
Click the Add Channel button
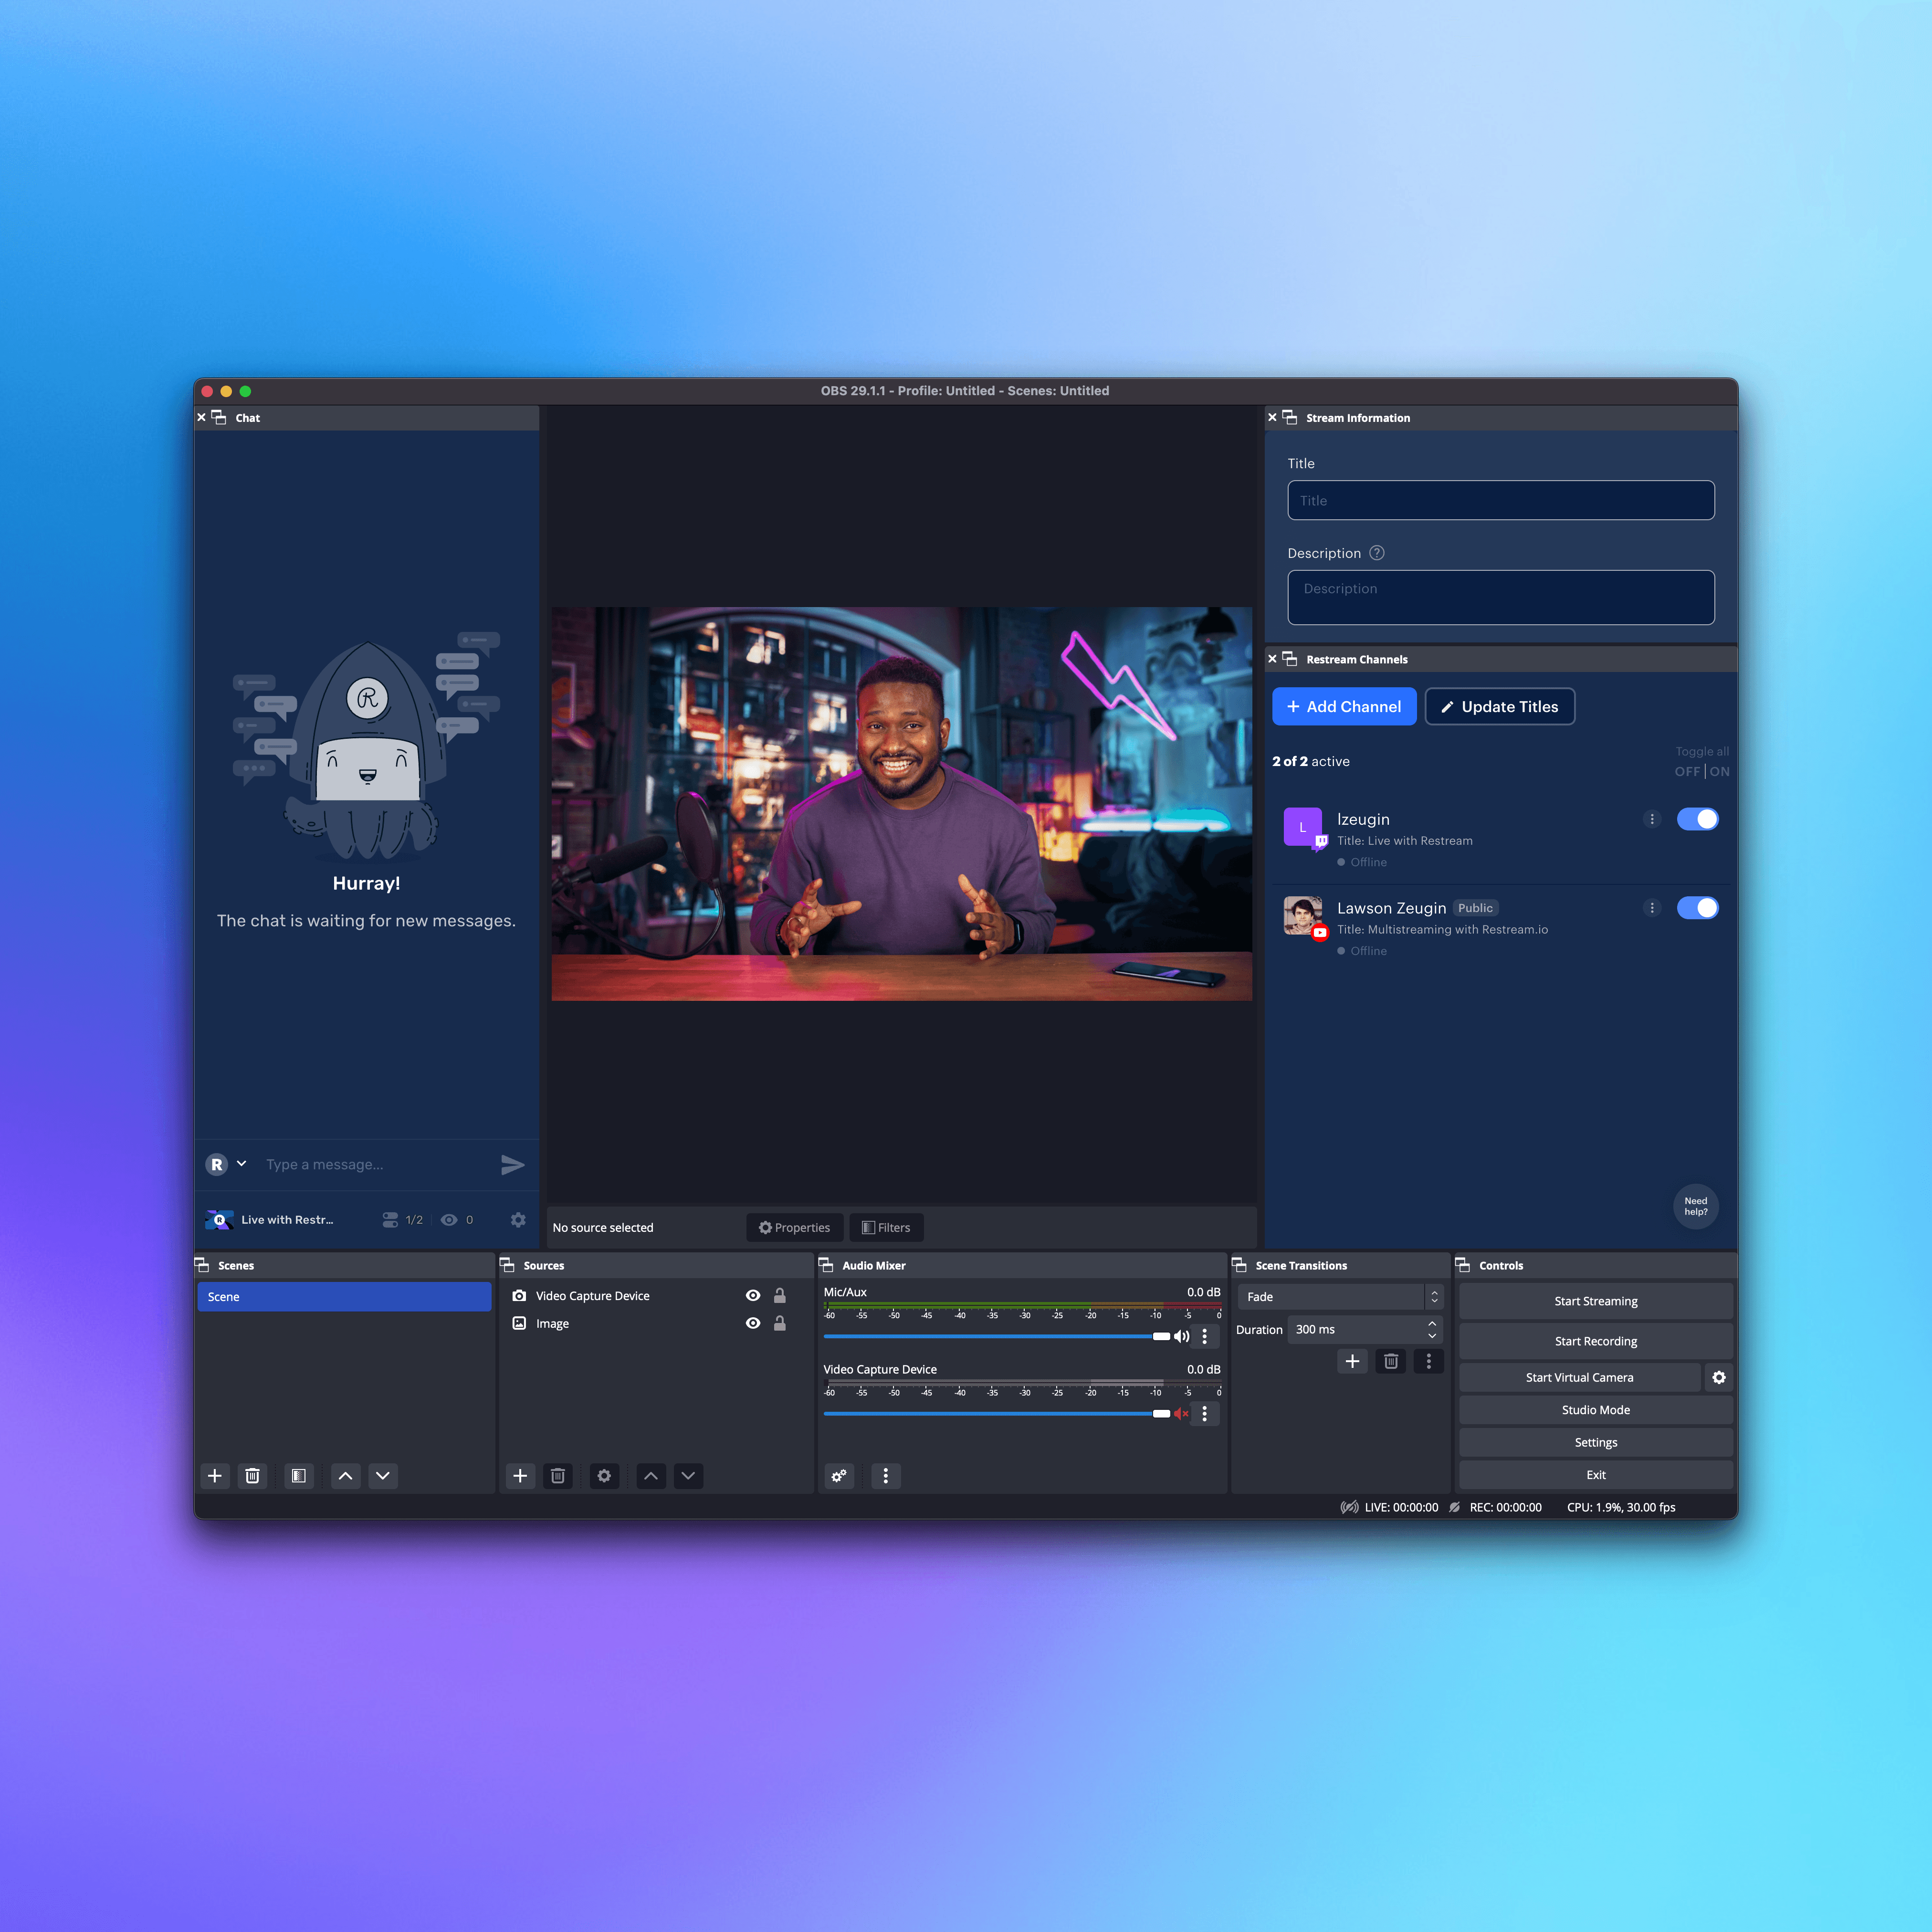1343,706
